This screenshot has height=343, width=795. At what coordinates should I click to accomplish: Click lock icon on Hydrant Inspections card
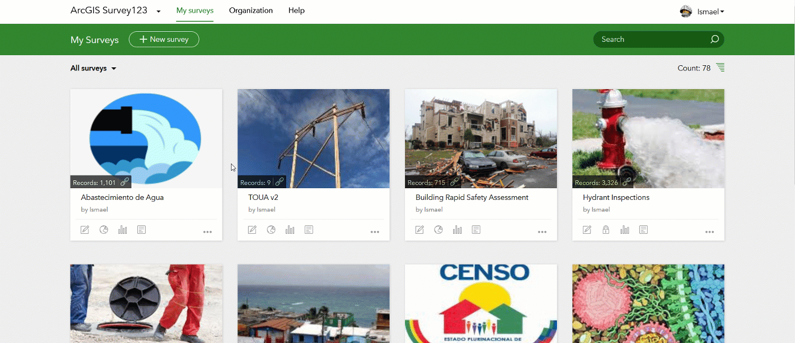point(606,230)
